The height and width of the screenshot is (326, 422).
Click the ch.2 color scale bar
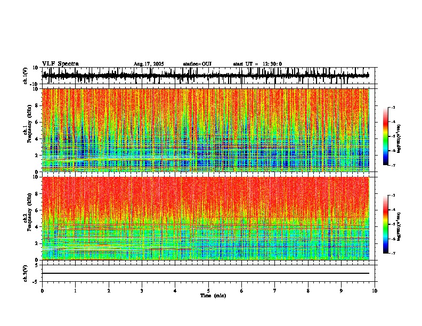coord(385,224)
